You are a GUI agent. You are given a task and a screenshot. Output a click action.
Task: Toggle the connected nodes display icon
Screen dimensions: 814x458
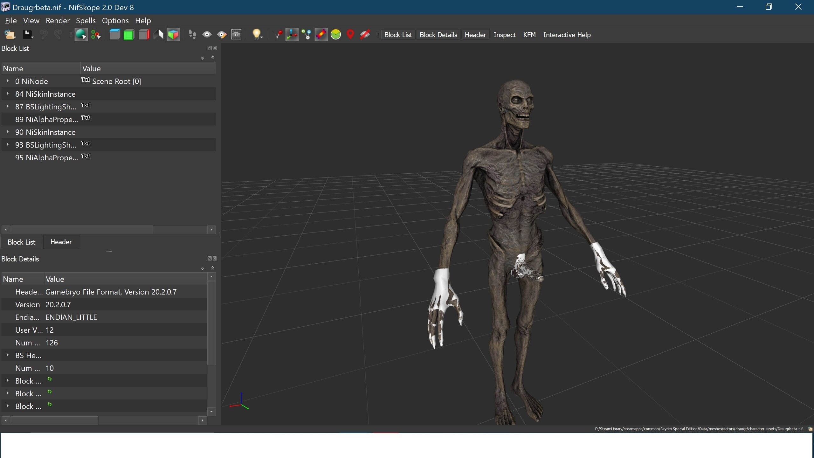(x=307, y=35)
